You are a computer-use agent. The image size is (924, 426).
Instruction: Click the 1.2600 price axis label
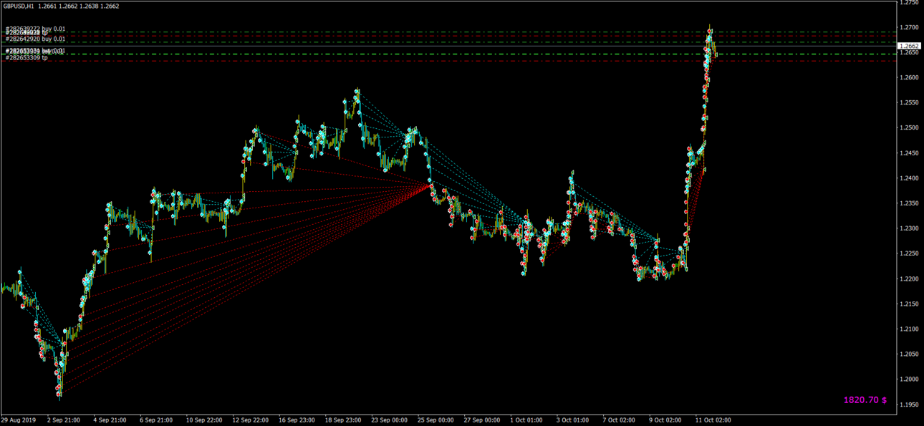(910, 77)
